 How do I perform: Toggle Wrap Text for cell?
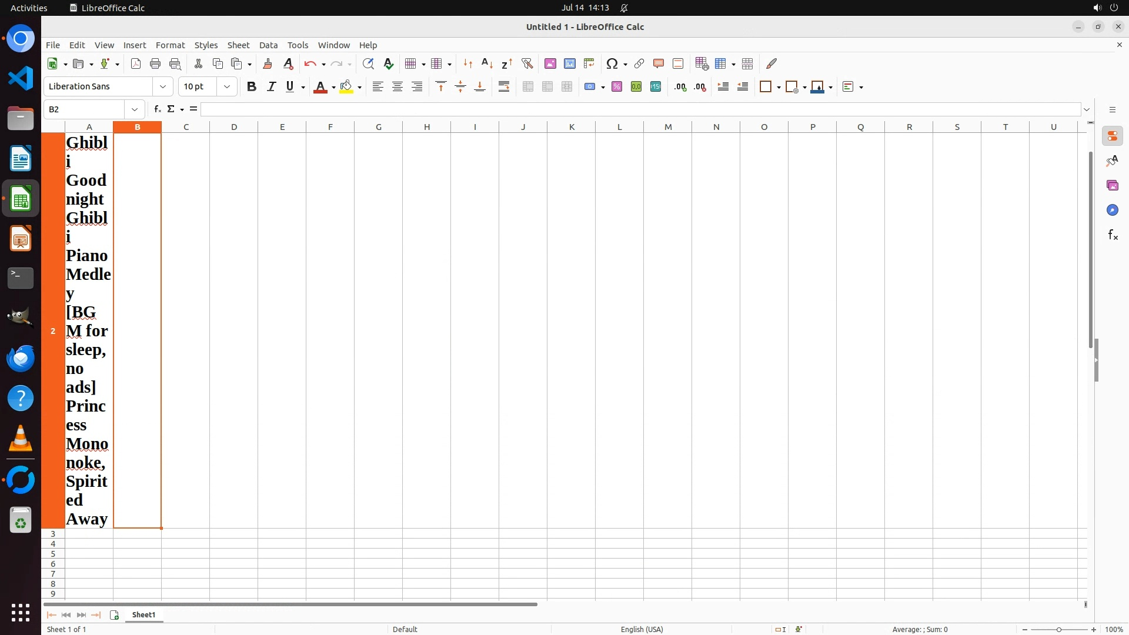504,86
